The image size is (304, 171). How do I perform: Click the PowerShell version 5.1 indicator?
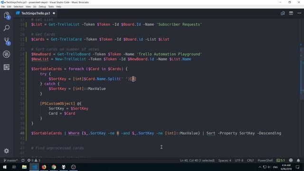click(x=281, y=161)
